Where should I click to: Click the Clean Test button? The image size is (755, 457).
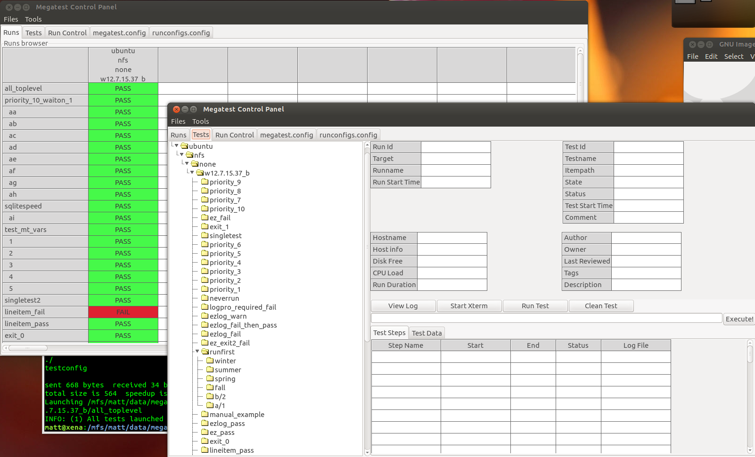(x=601, y=306)
